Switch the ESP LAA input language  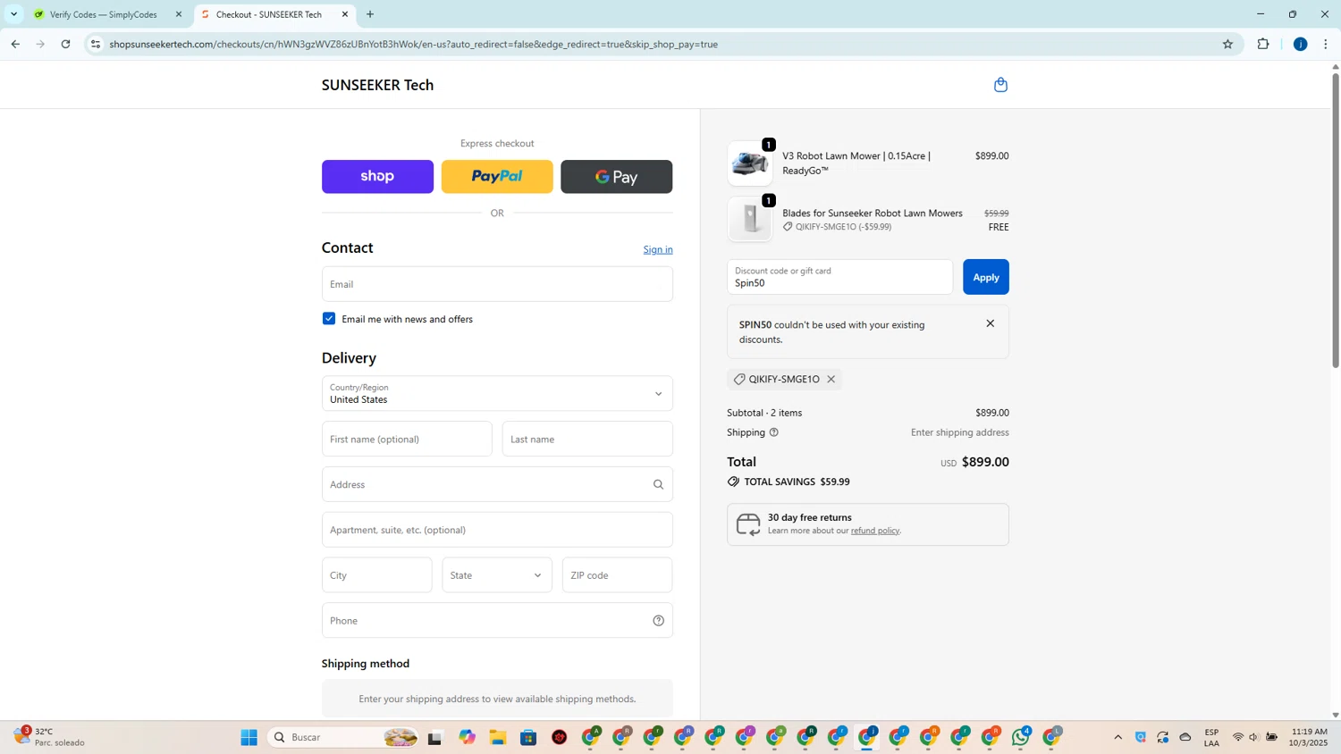point(1211,737)
